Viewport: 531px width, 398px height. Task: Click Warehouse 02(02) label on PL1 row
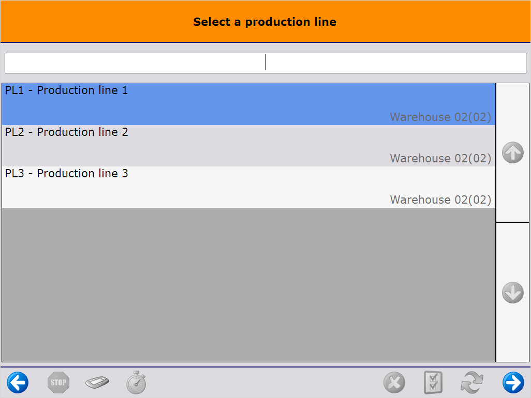point(440,117)
